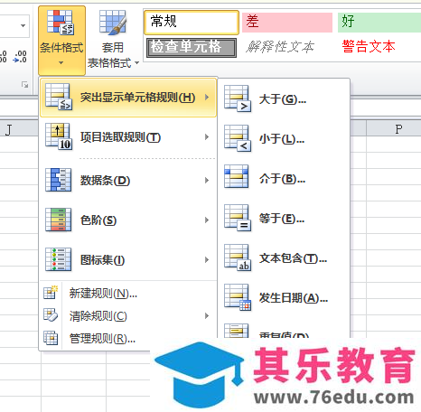
Task: Select the 发生日期(A)... rule
Action: pos(284,298)
